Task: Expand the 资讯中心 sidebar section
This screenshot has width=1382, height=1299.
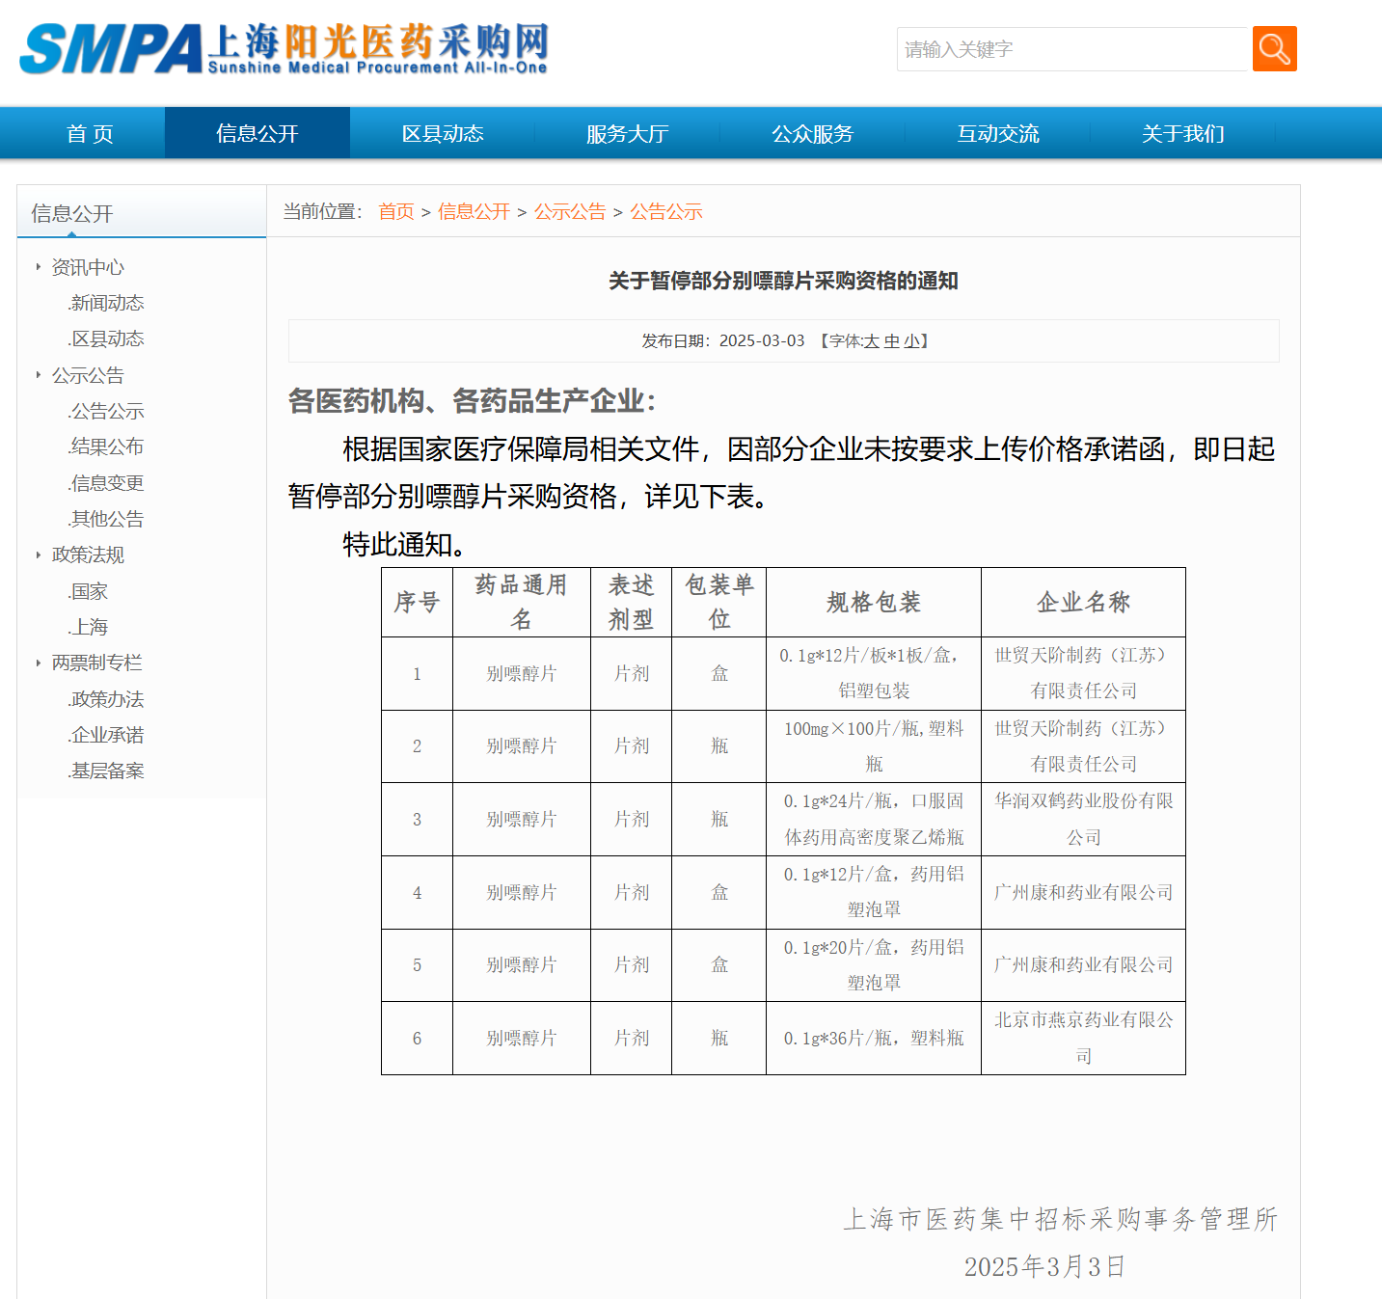Action: pos(87,267)
